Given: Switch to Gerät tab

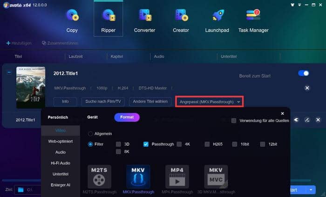Looking at the screenshot, I should click(93, 117).
